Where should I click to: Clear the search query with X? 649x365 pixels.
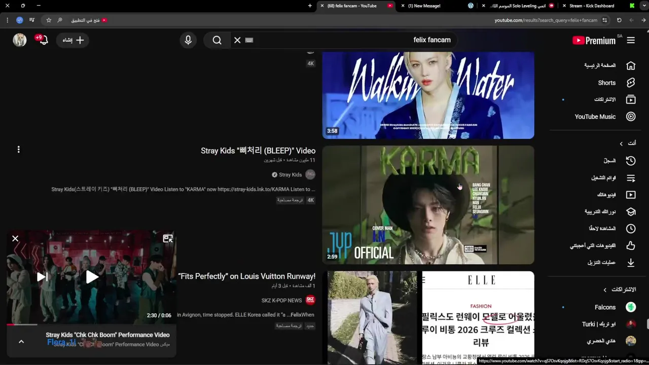[237, 40]
